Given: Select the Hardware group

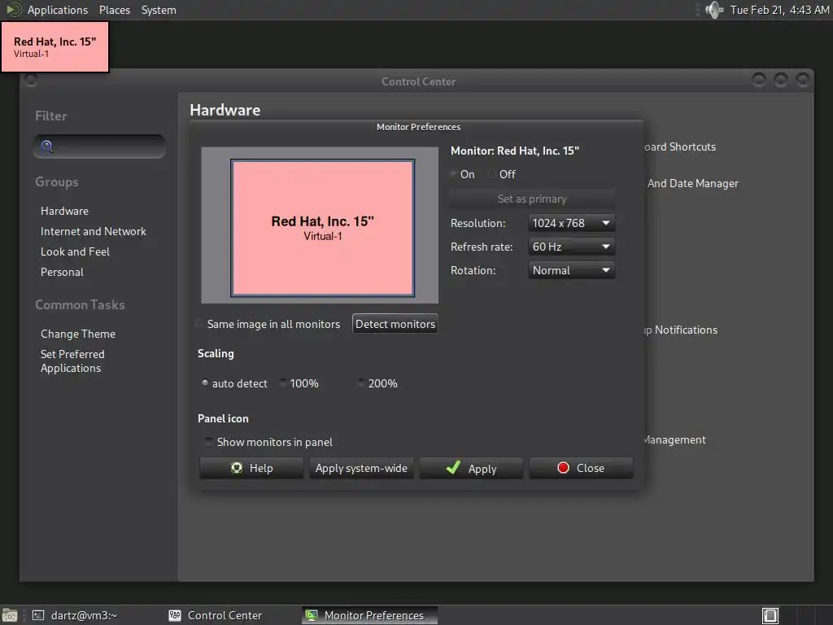Looking at the screenshot, I should point(64,211).
